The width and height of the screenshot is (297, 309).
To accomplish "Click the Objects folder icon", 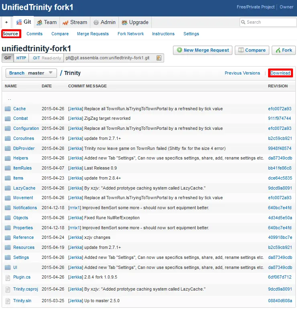I will (x=8, y=218).
